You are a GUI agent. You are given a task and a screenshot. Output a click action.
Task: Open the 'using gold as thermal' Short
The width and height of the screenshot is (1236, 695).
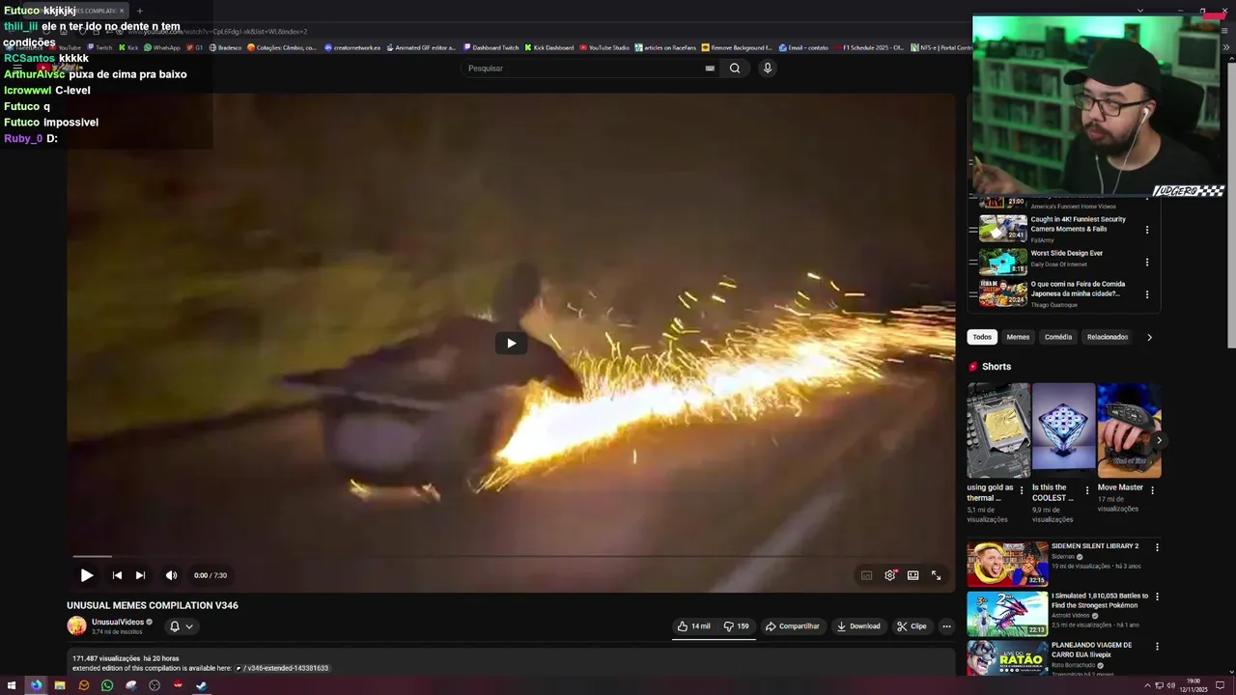998,431
